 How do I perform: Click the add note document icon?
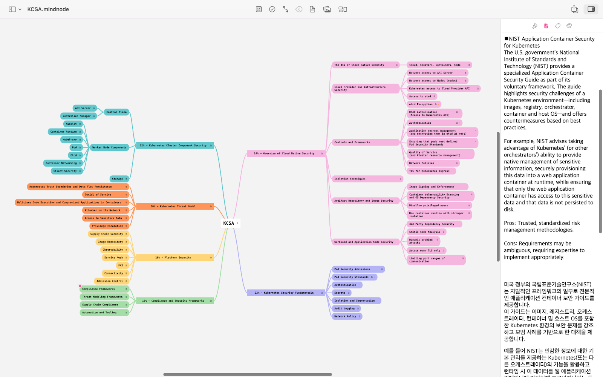pos(312,9)
